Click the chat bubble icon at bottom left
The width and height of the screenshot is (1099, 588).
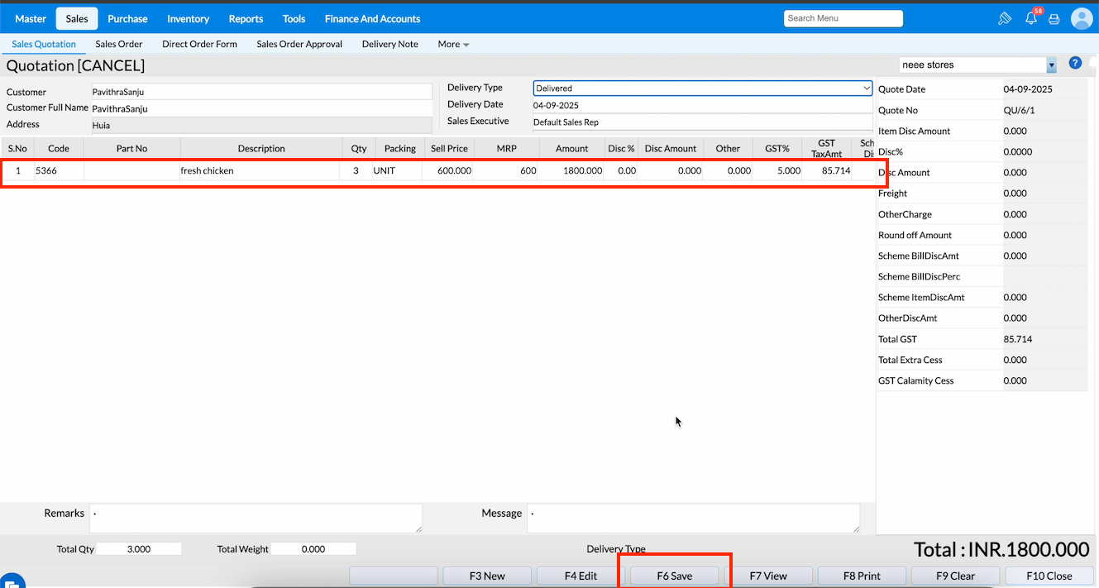pyautogui.click(x=10, y=581)
